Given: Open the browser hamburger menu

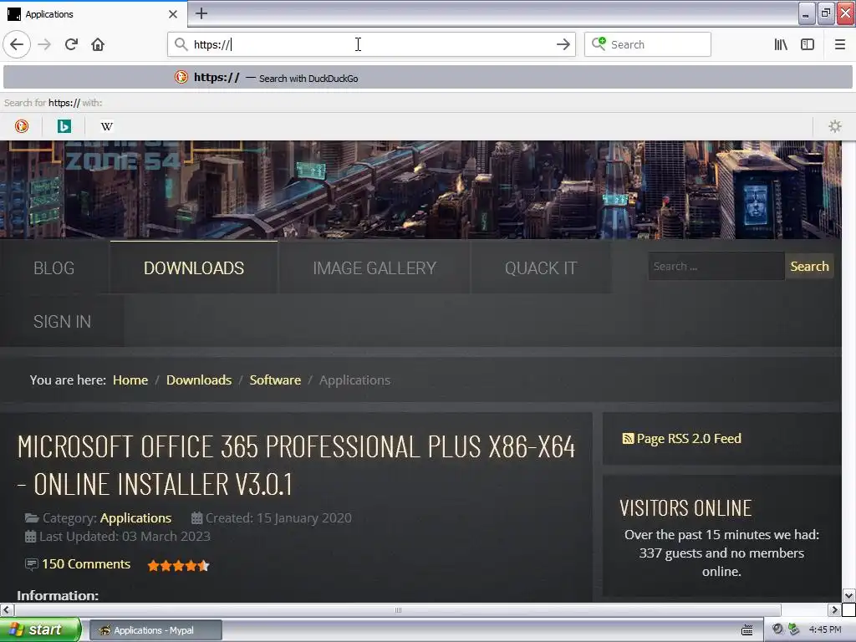Looking at the screenshot, I should (839, 44).
